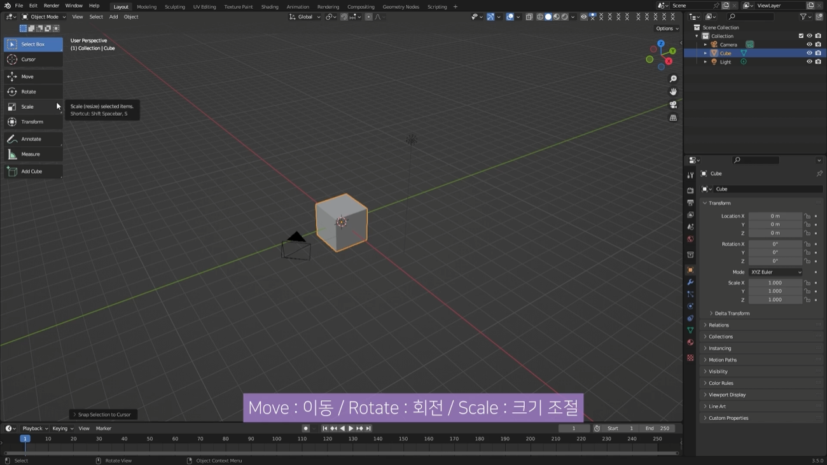The height and width of the screenshot is (465, 827).
Task: Open the Texture properties checker tab
Action: (690, 357)
